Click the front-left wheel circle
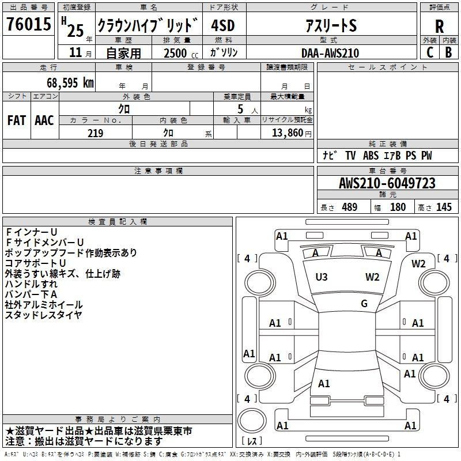The height and width of the screenshot is (461, 461). (260, 283)
